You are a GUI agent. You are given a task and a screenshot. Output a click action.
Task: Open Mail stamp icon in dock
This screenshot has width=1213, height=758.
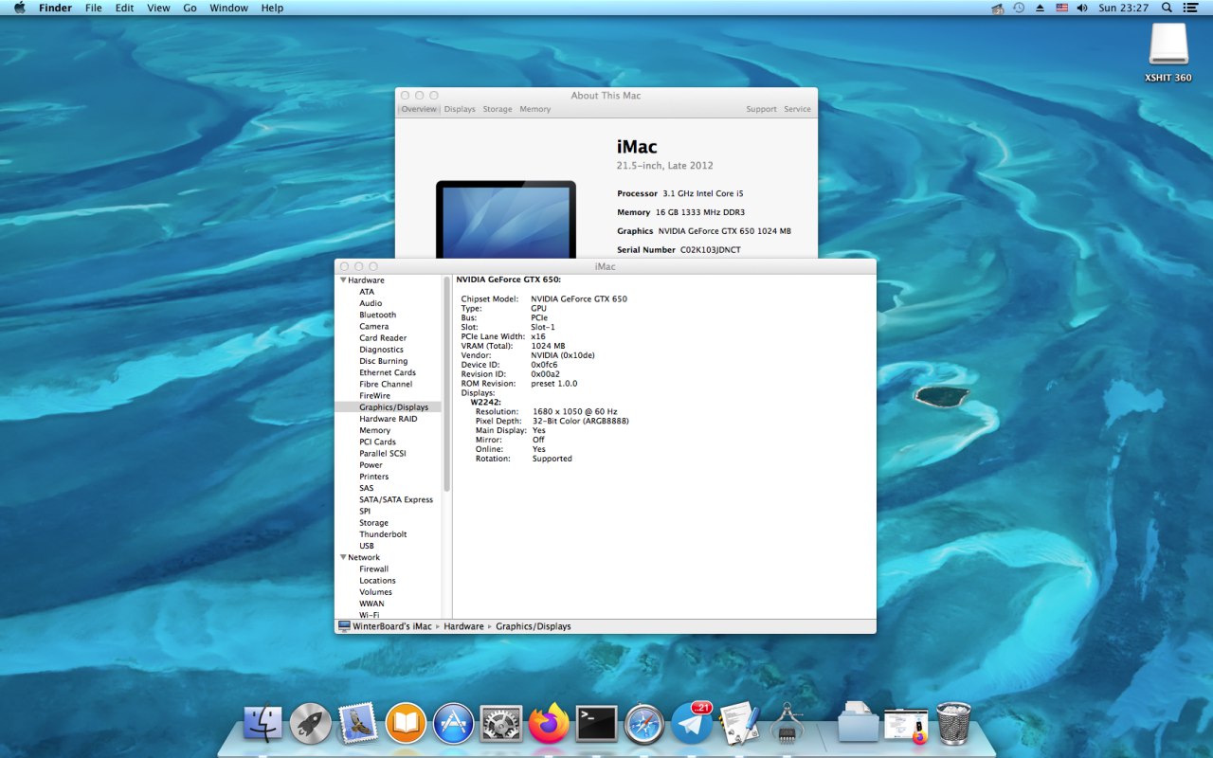[x=358, y=724]
